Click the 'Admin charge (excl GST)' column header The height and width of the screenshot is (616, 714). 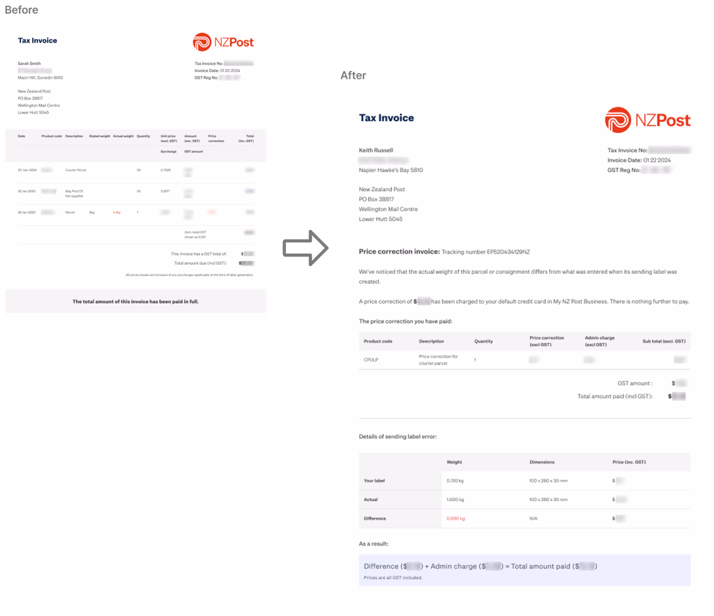pyautogui.click(x=599, y=341)
